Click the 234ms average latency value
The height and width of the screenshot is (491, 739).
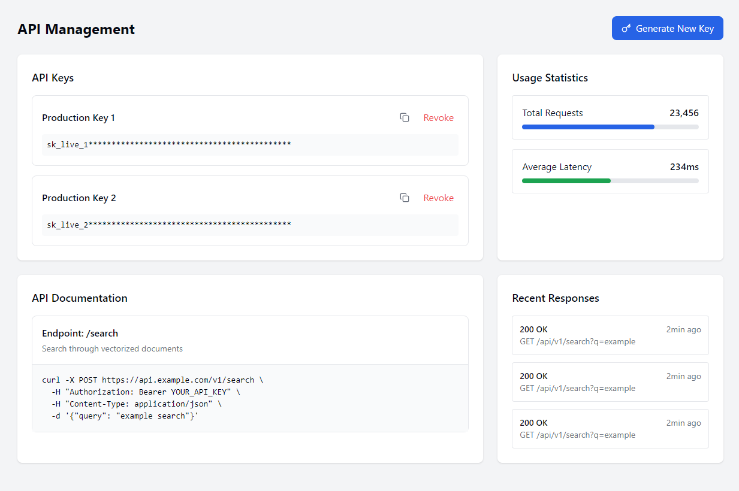point(684,167)
